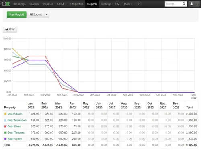Click the search magnifier icon
201x150 pixels.
tap(184, 4)
